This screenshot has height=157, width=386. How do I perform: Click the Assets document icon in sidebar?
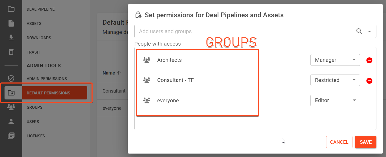[x=11, y=24]
